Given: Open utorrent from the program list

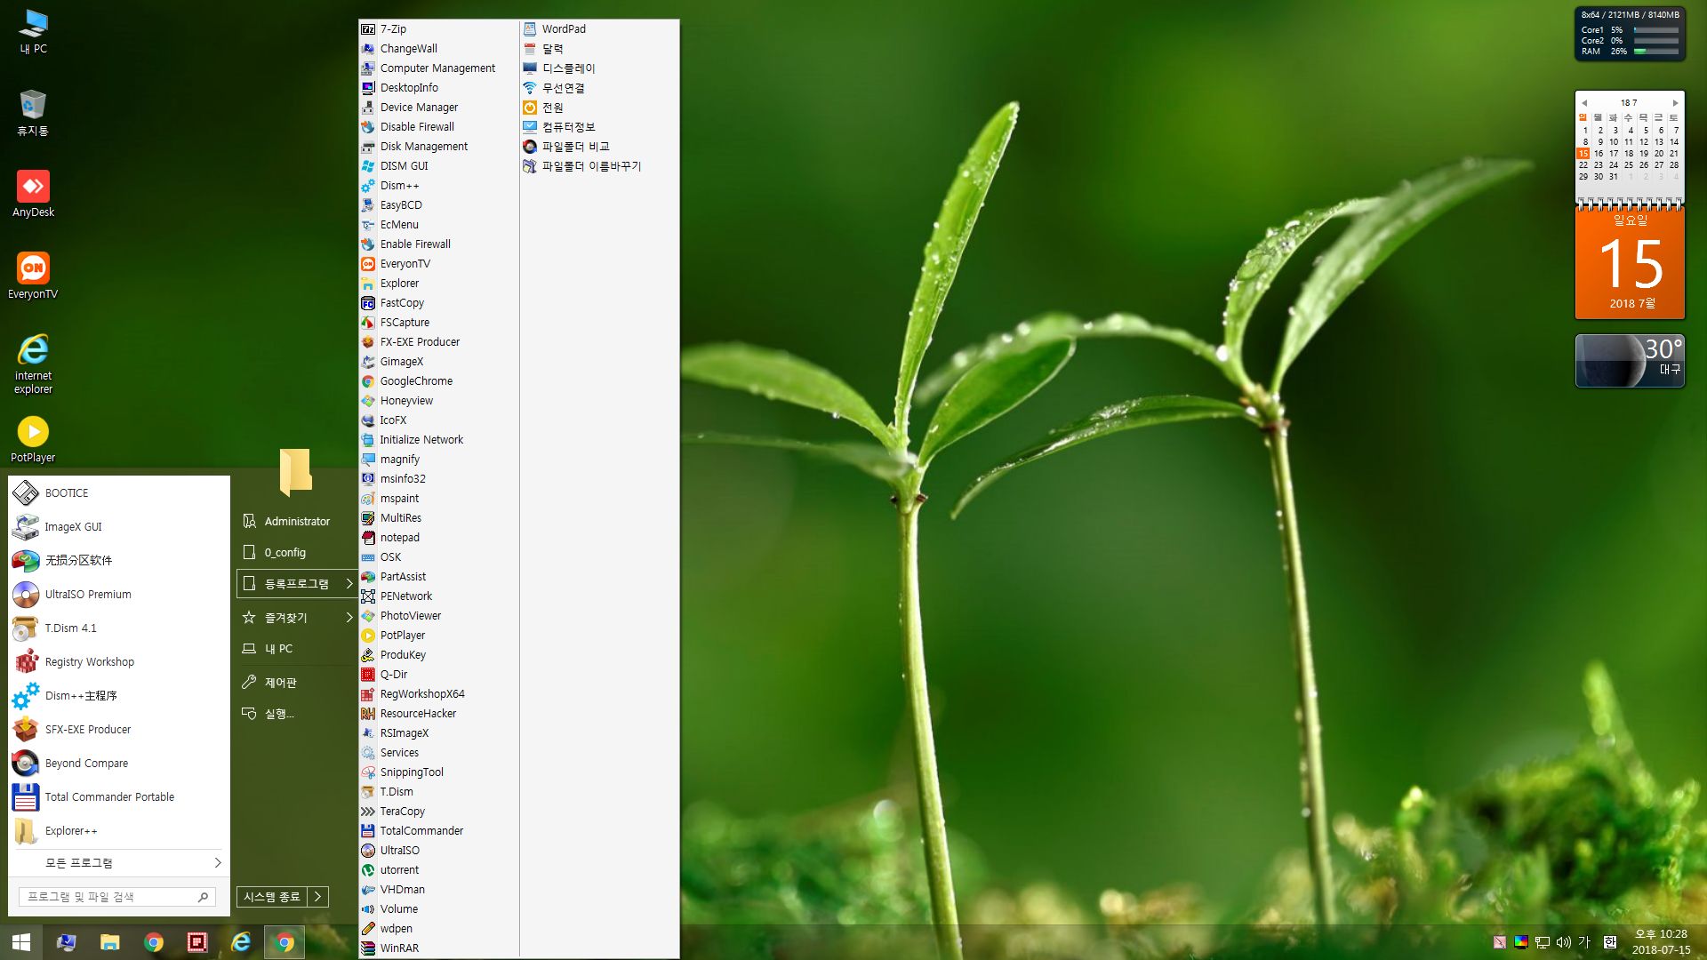Looking at the screenshot, I should tap(438, 870).
